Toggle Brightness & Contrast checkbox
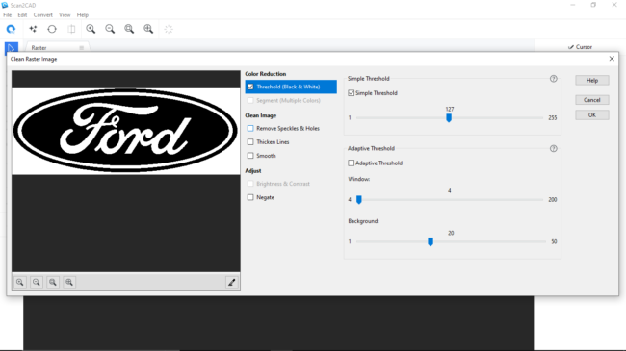The width and height of the screenshot is (626, 351). pos(250,184)
